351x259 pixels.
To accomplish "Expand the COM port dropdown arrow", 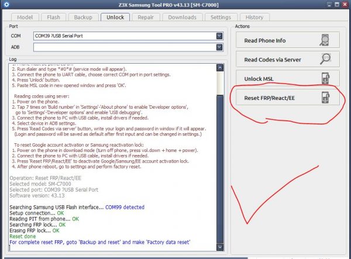I will [x=219, y=36].
